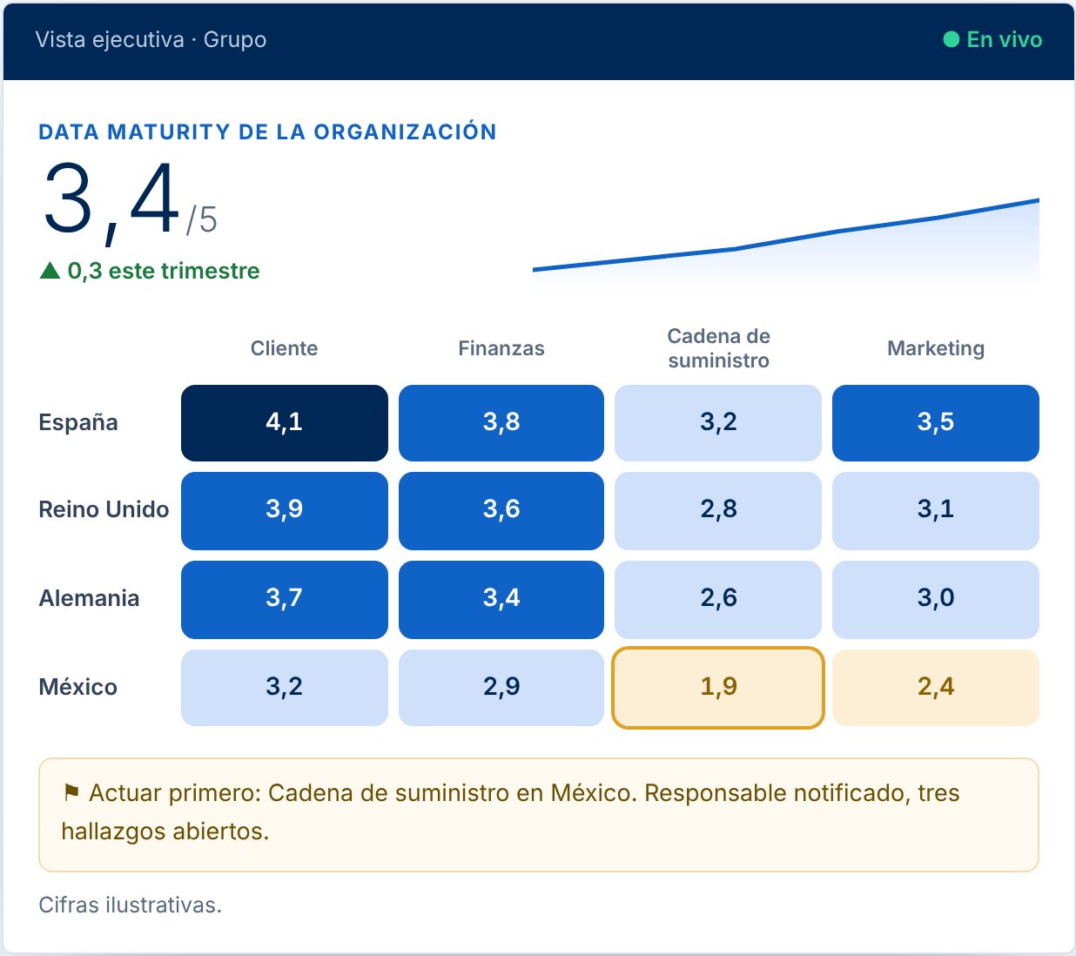Select the Reino Unido row label
This screenshot has height=956, width=1076.
click(x=104, y=509)
